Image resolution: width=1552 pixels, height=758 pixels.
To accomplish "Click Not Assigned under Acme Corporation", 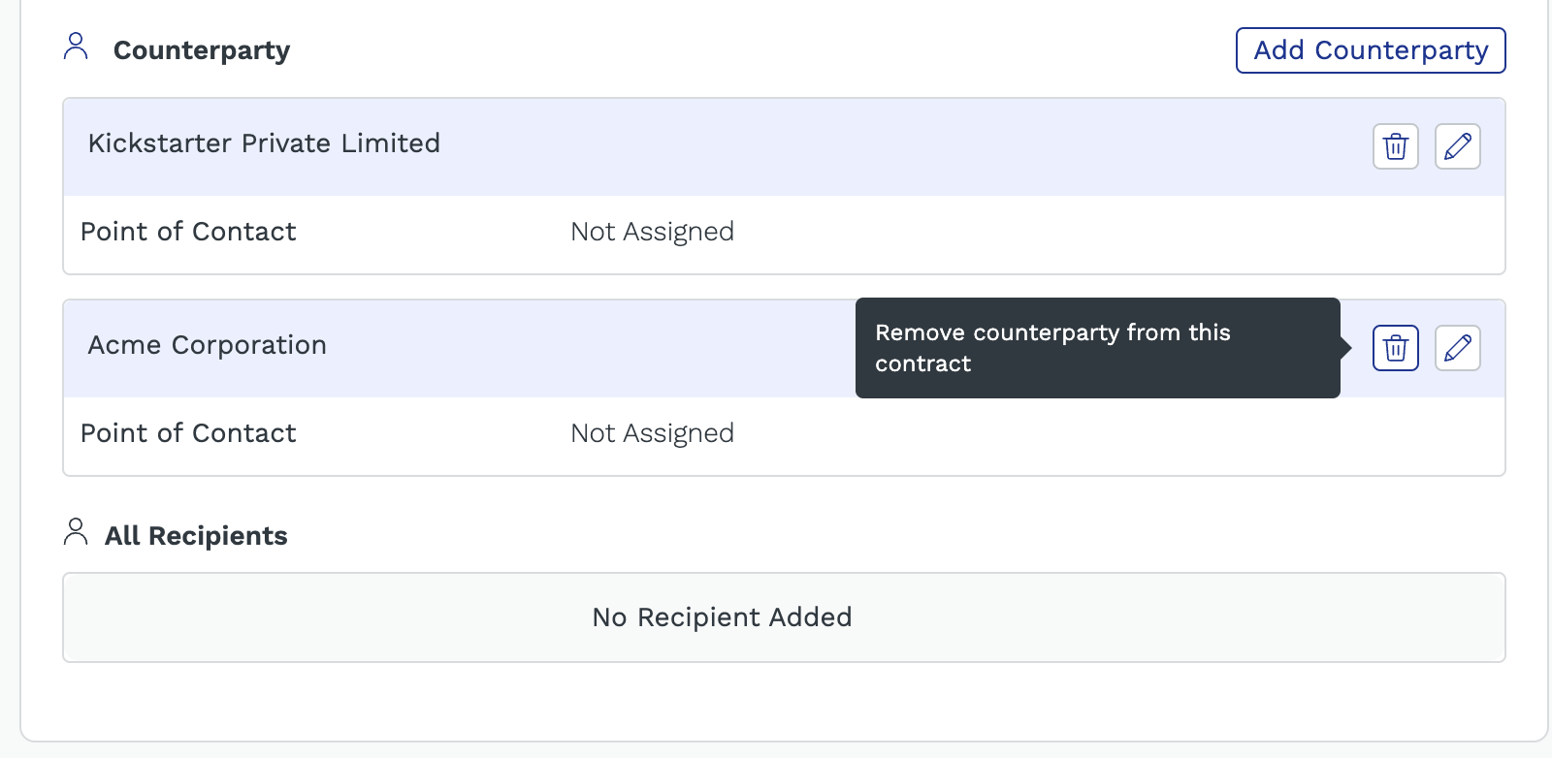I will [x=652, y=433].
